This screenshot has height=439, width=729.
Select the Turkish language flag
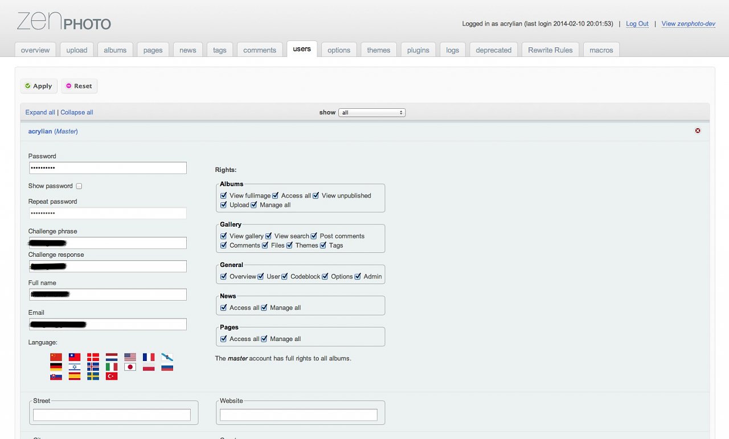tap(112, 376)
